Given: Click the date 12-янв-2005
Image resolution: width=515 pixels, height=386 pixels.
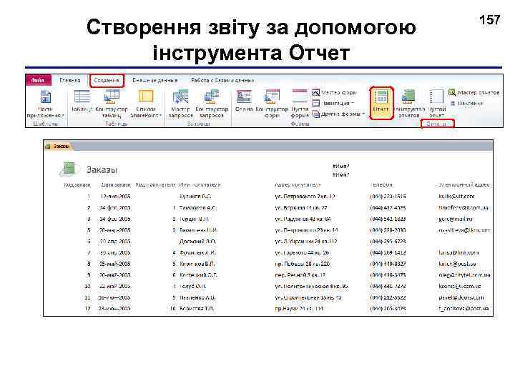Looking at the screenshot, I should pos(115,197).
